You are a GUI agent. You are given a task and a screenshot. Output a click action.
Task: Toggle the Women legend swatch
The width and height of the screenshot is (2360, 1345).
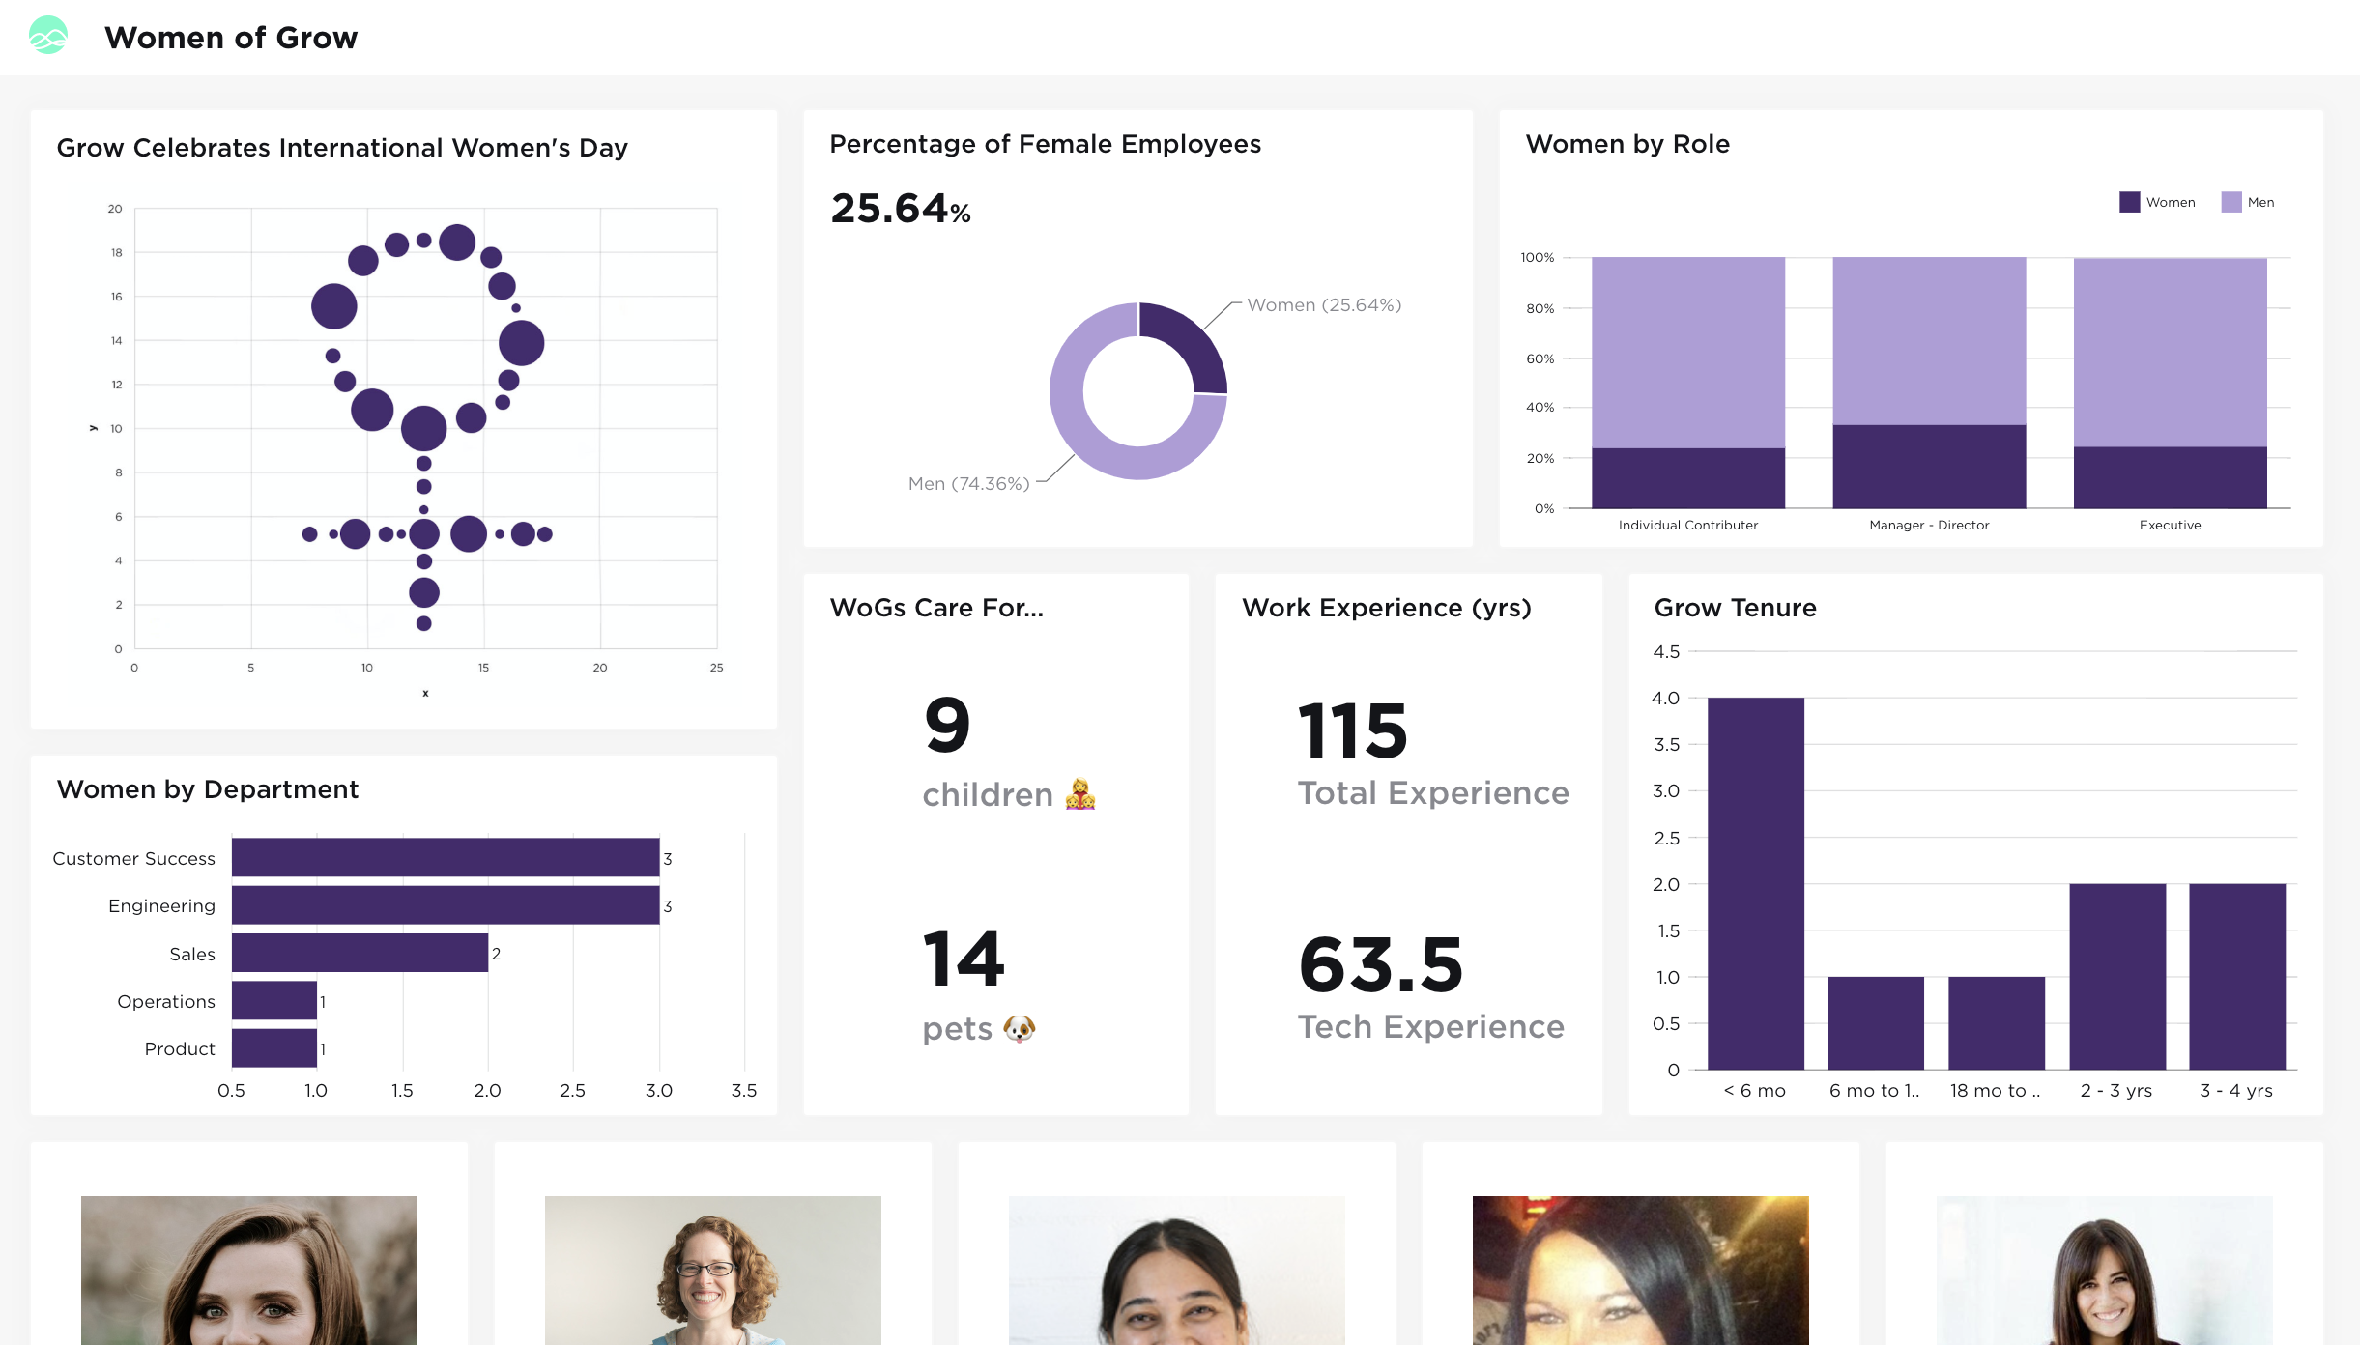pyautogui.click(x=2129, y=202)
